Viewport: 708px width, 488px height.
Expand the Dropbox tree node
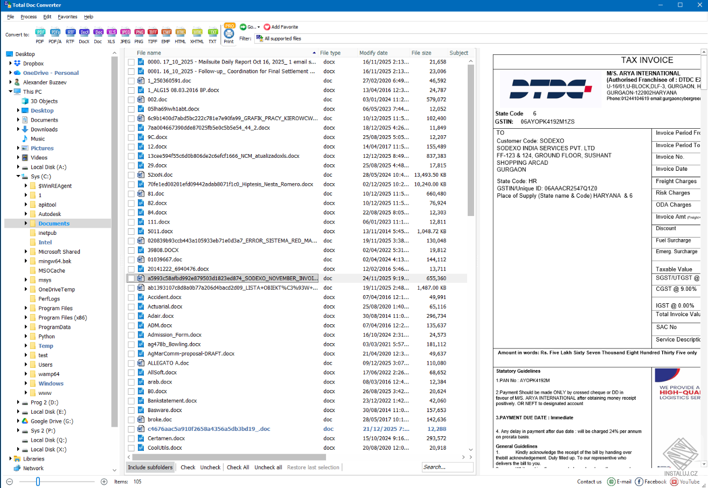pos(11,64)
